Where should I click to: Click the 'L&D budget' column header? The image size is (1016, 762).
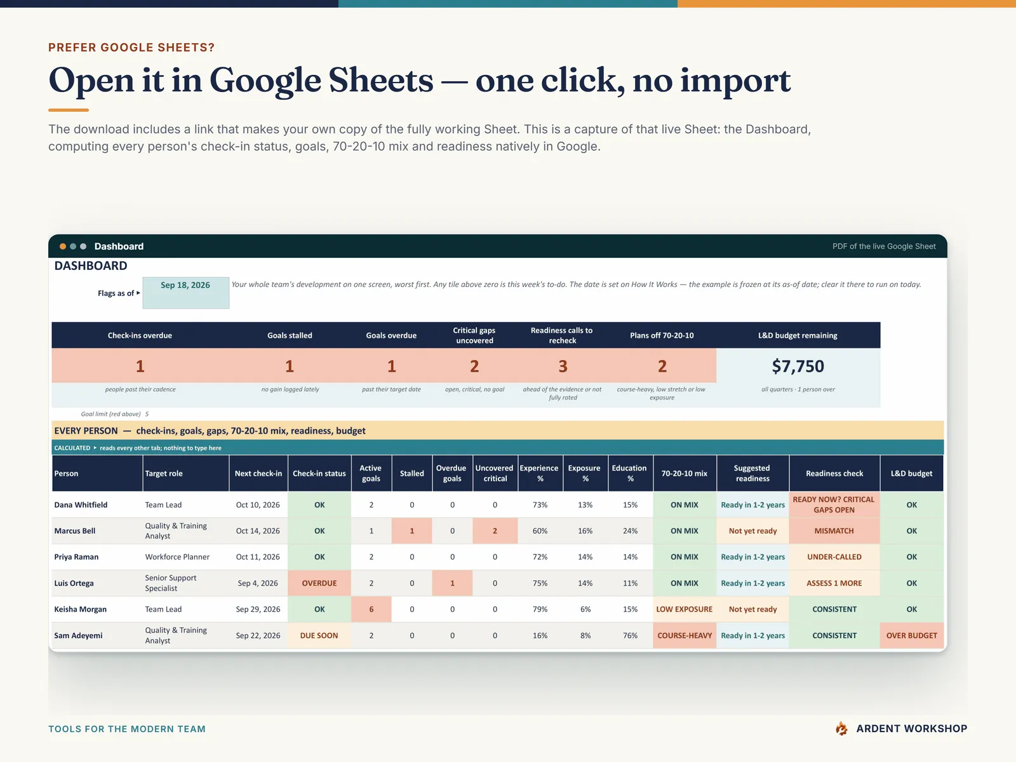(x=912, y=473)
